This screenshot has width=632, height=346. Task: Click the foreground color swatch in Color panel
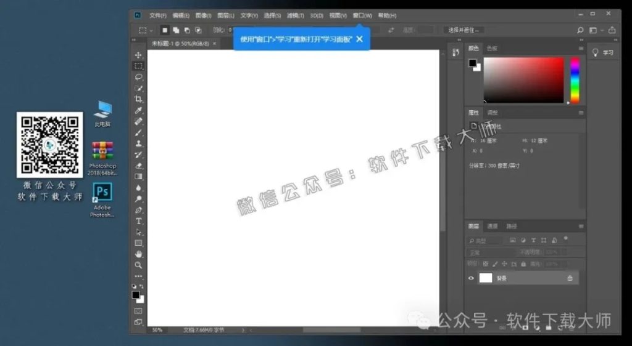472,63
